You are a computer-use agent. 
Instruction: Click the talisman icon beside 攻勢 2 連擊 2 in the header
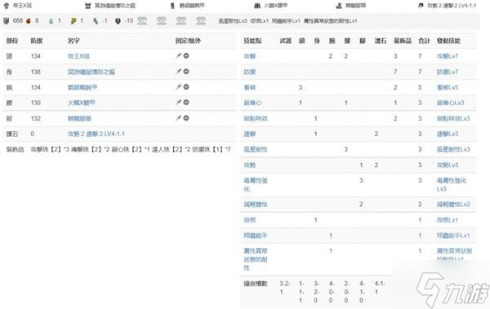click(x=421, y=6)
